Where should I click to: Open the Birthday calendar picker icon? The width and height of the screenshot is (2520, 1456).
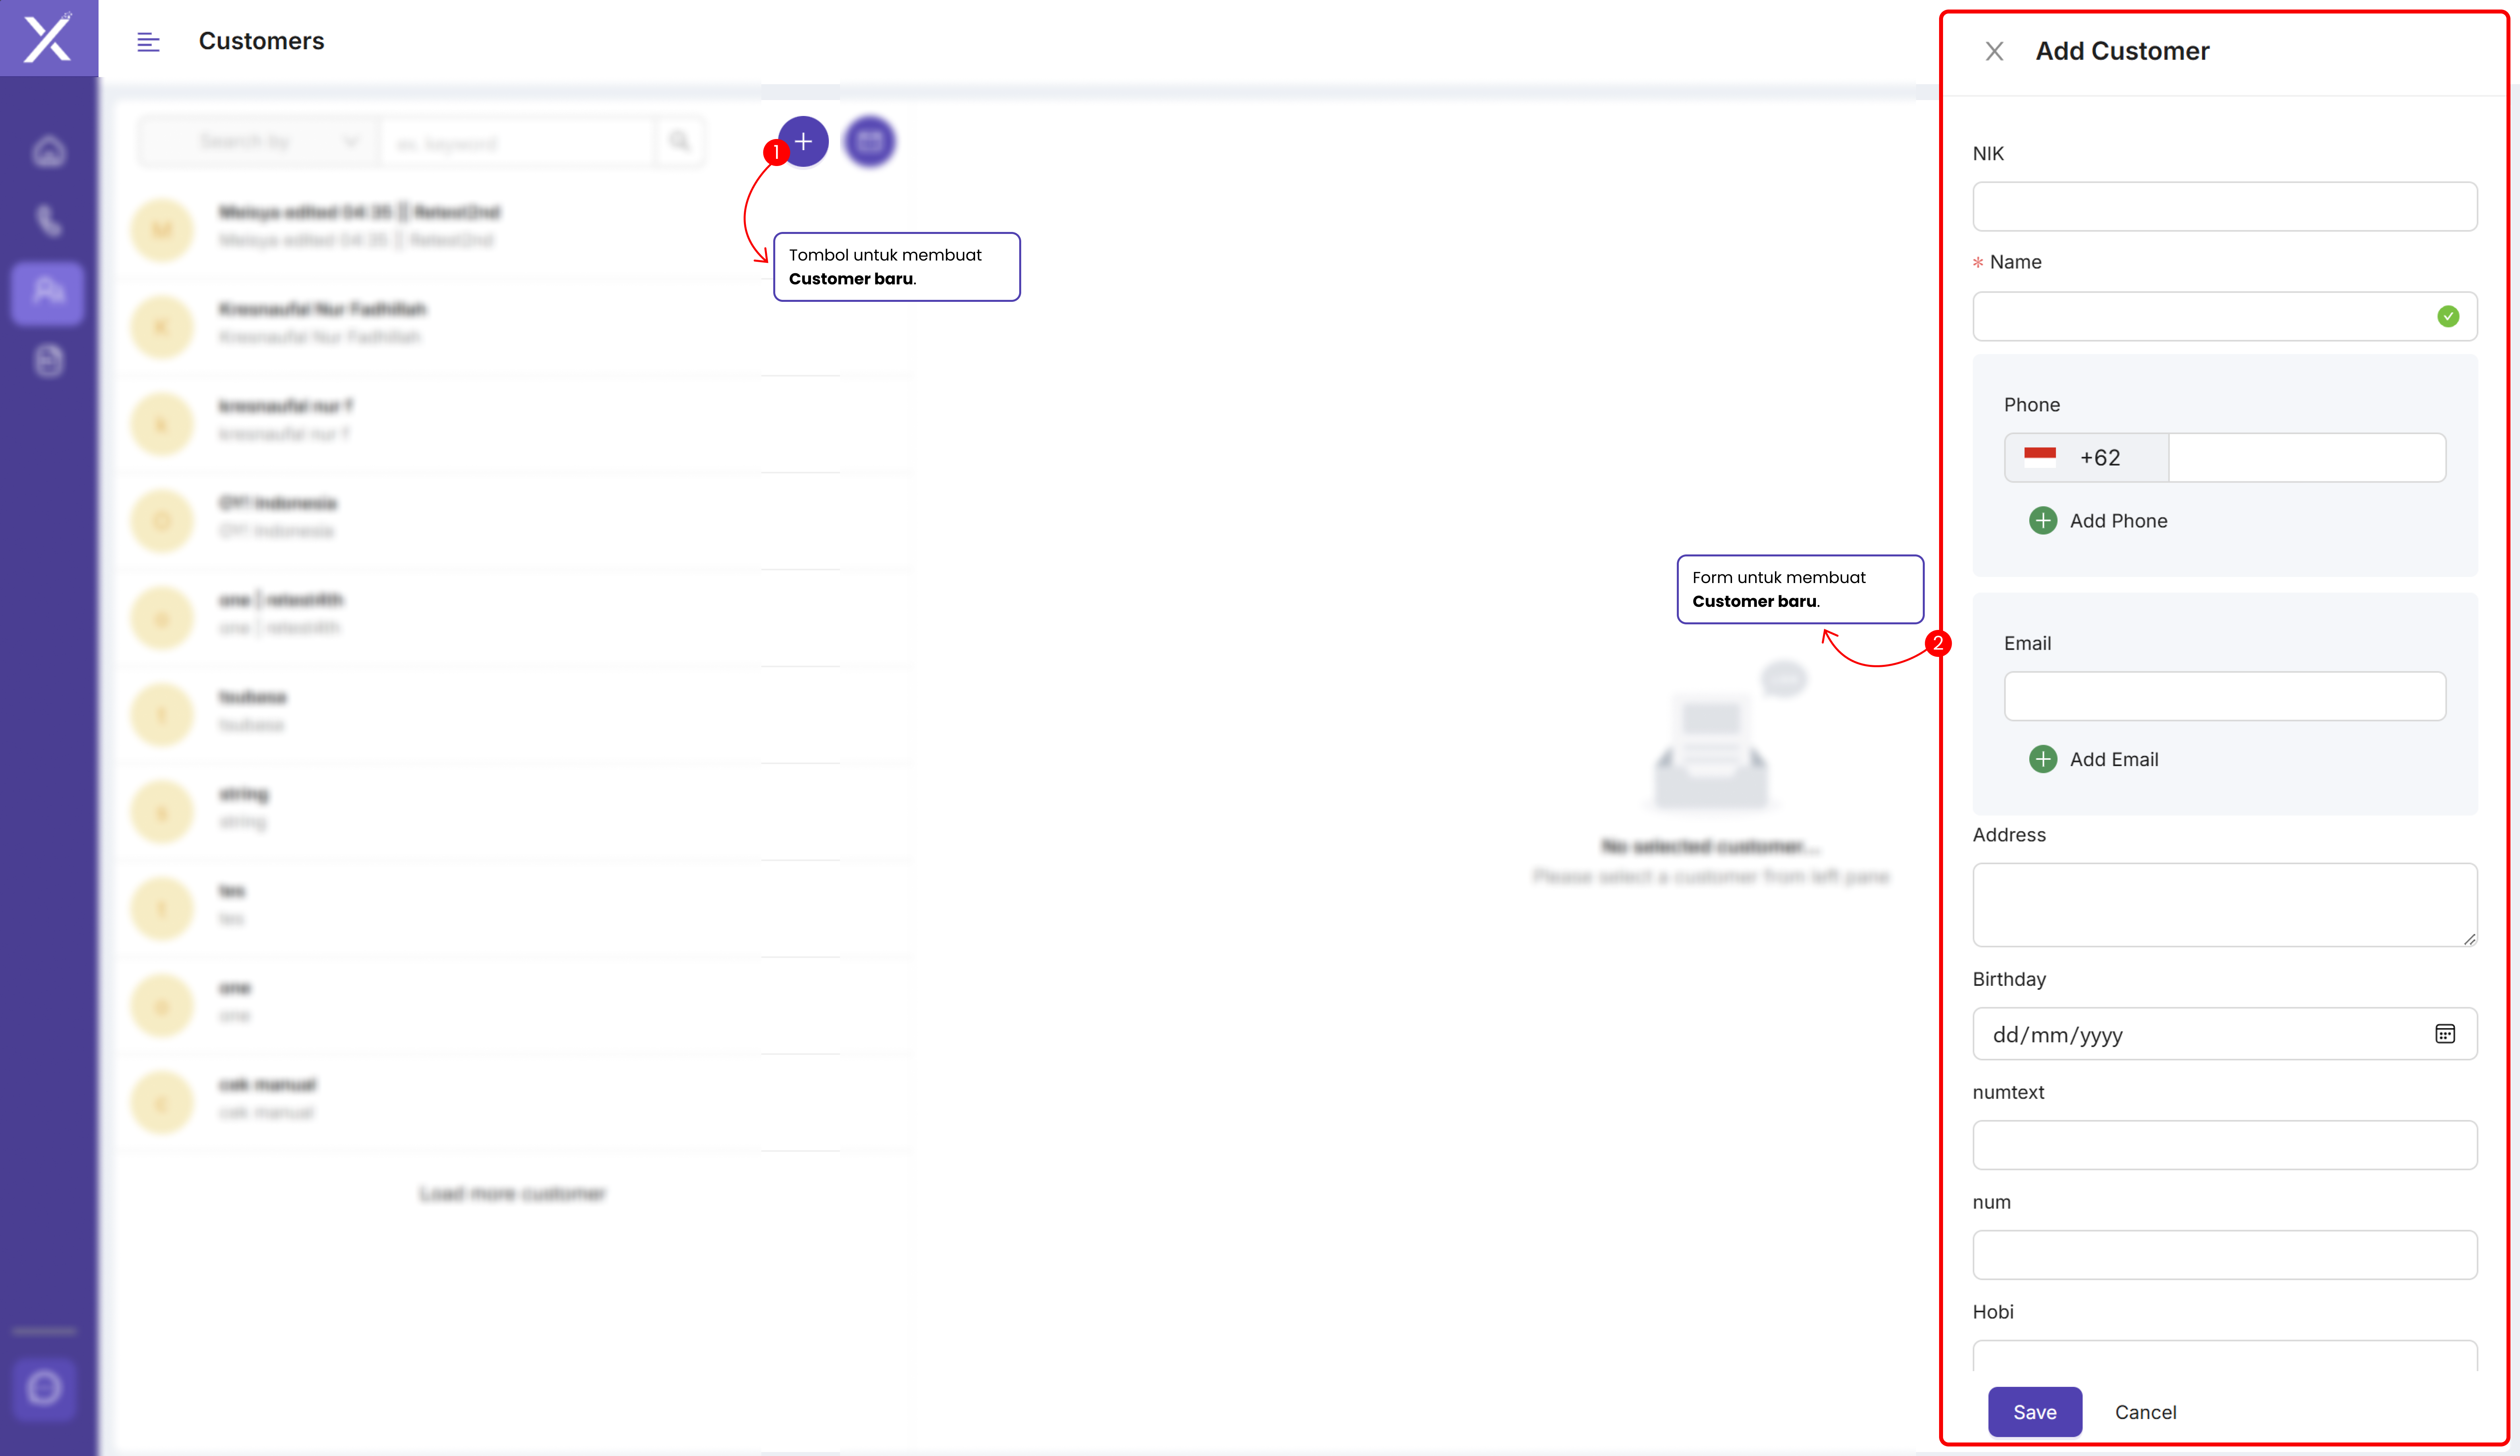tap(2445, 1034)
